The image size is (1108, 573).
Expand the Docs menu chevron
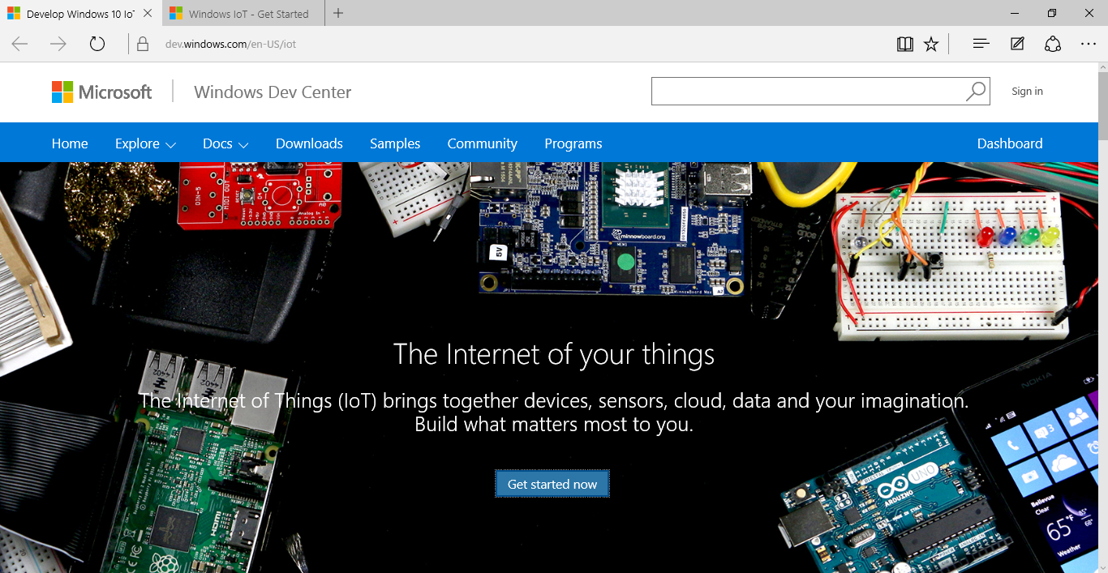point(243,145)
